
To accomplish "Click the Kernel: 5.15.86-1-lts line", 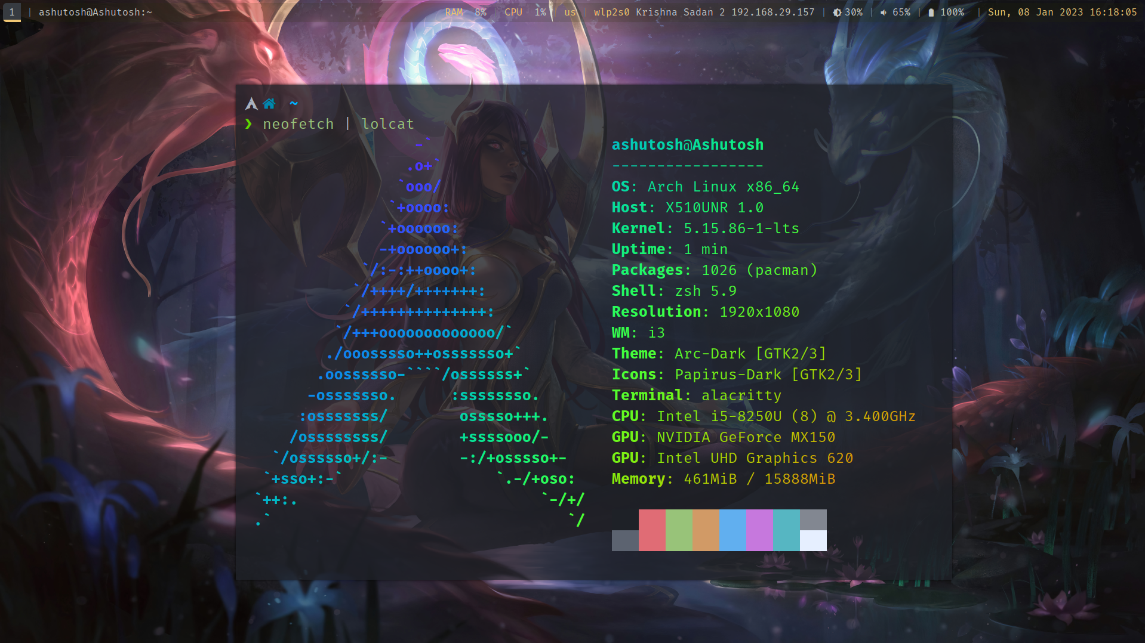I will 705,228.
